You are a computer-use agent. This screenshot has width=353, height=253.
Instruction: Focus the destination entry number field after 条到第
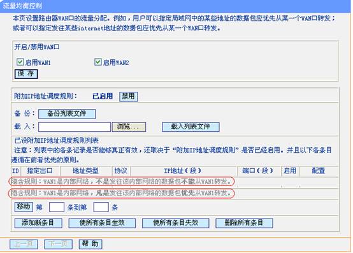(x=101, y=207)
